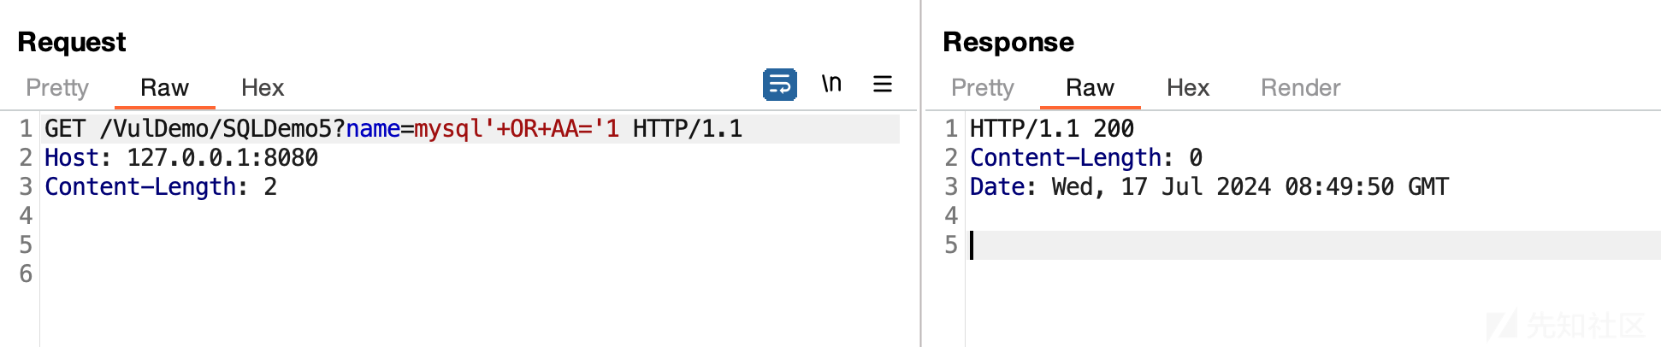Select the Response Raw tab
The image size is (1661, 347).
pos(1090,87)
